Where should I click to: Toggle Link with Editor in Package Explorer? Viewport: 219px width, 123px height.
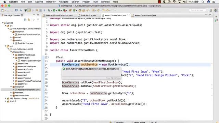pyautogui.click(x=29, y=20)
